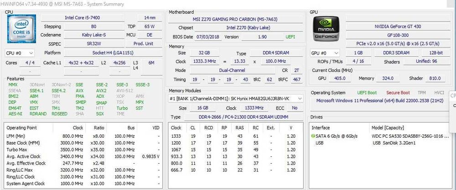
Task: Click the Dual-Channel mode field
Action: 232,70
